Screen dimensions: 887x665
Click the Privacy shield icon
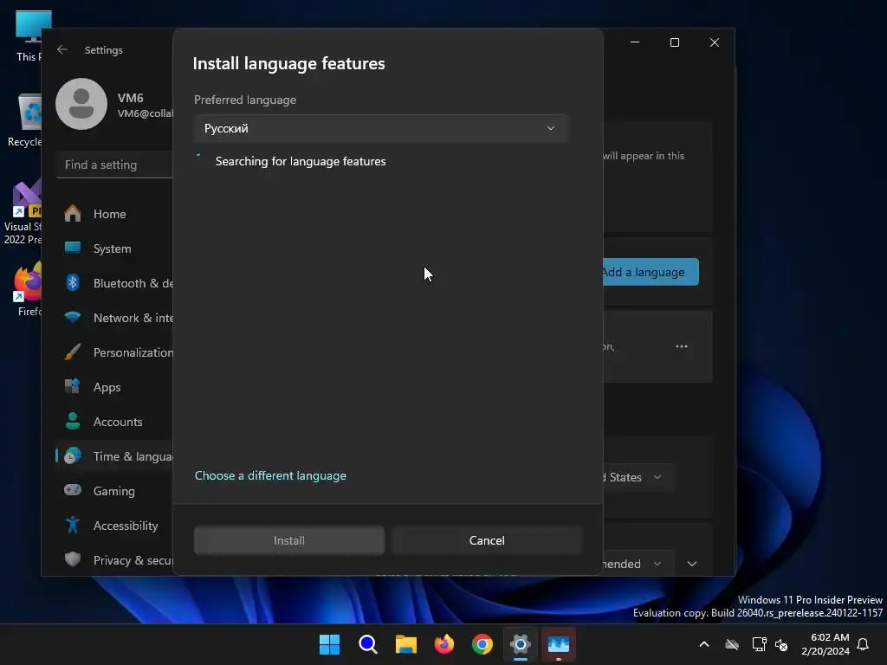click(73, 560)
